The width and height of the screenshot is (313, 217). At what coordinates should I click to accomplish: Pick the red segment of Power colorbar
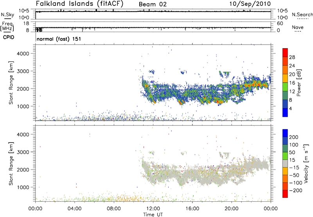285,52
